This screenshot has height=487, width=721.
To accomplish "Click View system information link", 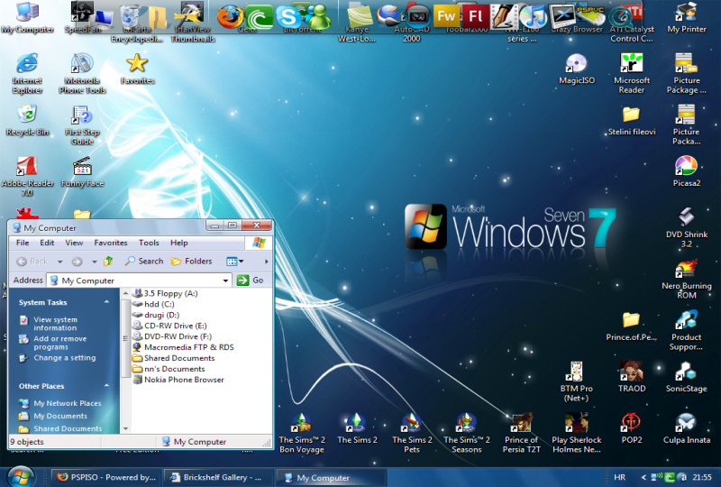I will tap(55, 324).
